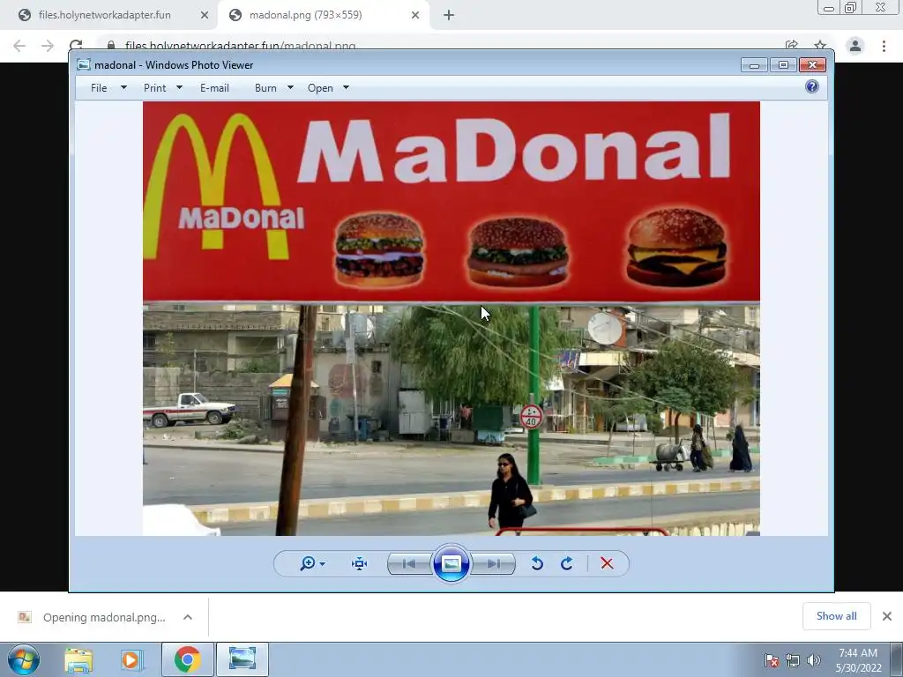
Task: Go back in Chrome
Action: pyautogui.click(x=19, y=46)
